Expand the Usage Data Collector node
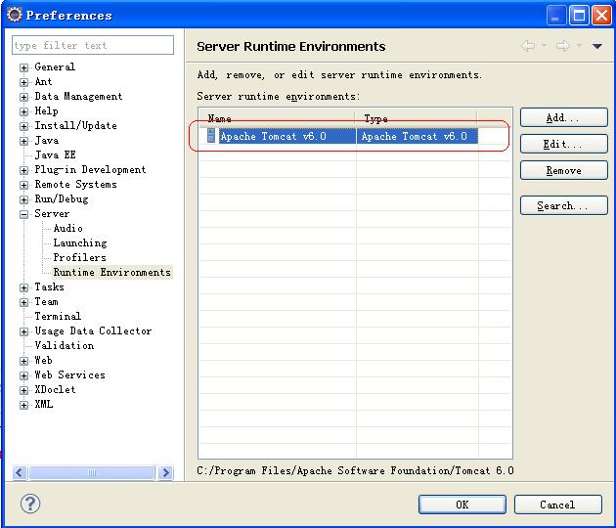This screenshot has height=528, width=616. (x=24, y=331)
